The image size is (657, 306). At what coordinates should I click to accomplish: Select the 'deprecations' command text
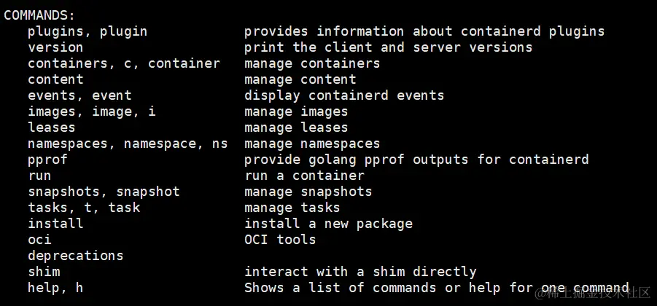click(75, 256)
